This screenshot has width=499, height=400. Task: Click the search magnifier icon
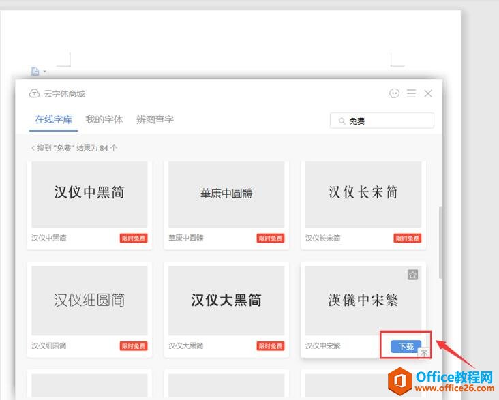342,121
